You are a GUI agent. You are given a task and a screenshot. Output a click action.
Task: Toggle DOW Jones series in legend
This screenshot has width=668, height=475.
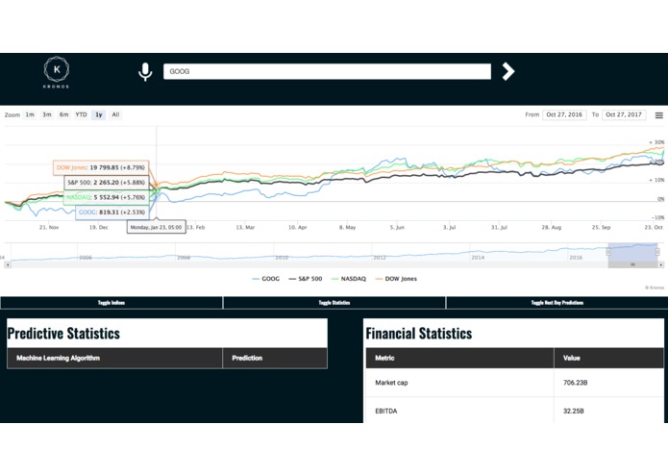click(396, 279)
